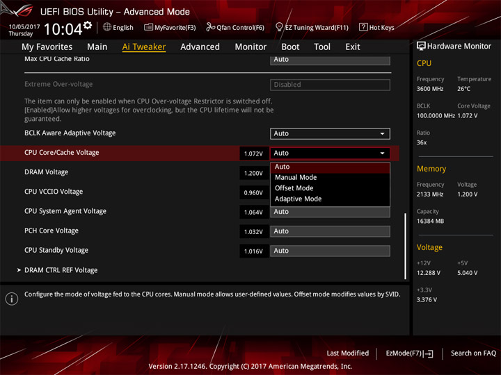Click the 10:04 clock display

(63, 29)
